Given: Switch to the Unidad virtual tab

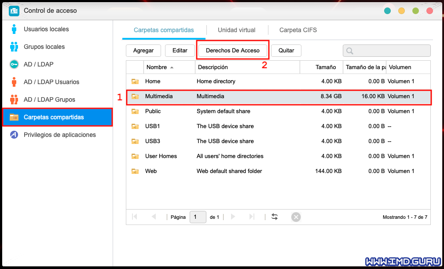Looking at the screenshot, I should (236, 30).
